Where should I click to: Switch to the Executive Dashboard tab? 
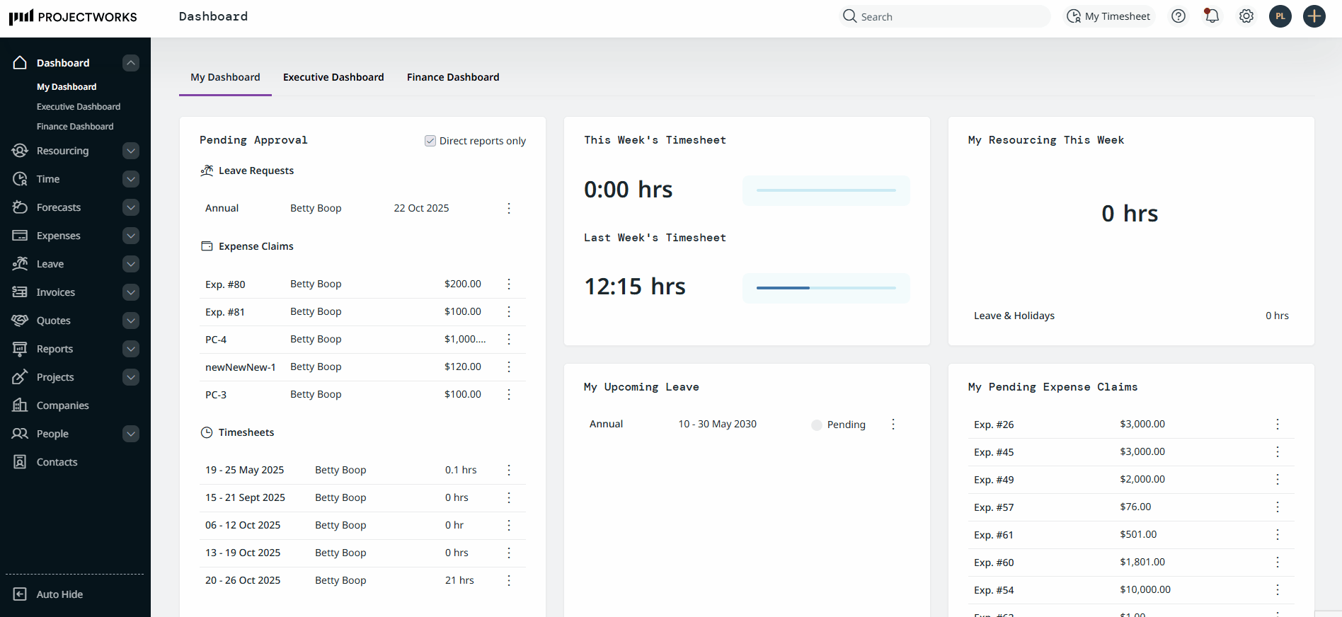(x=333, y=77)
